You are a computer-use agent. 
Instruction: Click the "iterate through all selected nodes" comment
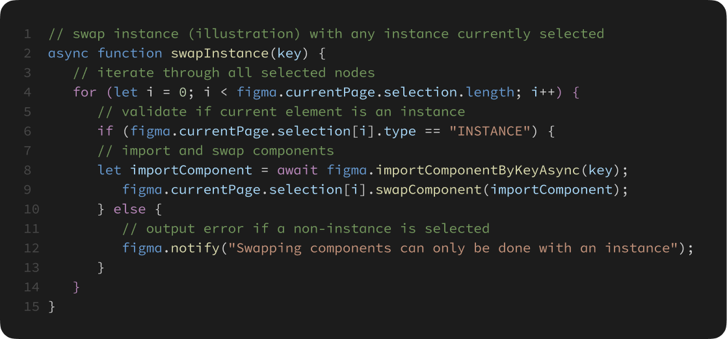(x=224, y=73)
